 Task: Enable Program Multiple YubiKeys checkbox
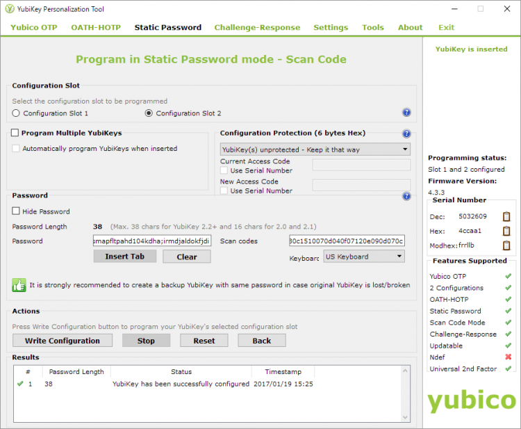[15, 133]
